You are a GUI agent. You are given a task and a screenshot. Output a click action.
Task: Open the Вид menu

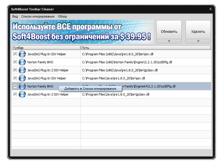[15, 16]
